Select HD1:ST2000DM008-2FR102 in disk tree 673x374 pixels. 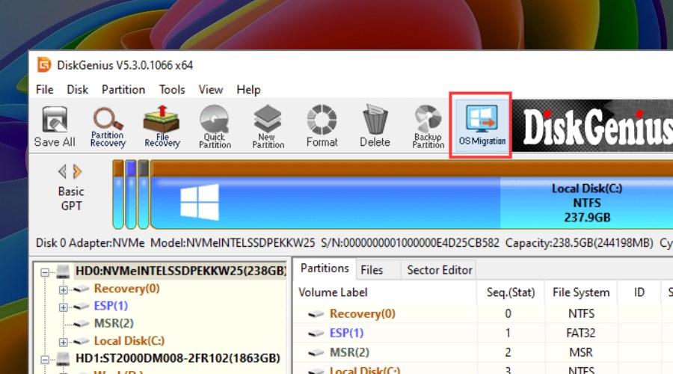pos(178,358)
